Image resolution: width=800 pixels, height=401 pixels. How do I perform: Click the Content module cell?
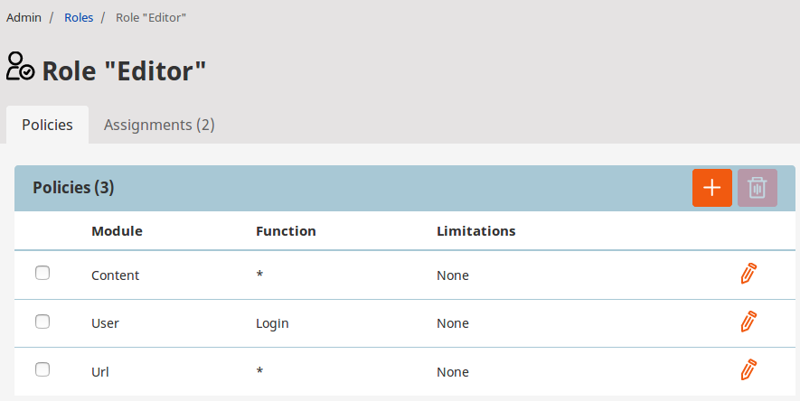tap(115, 275)
